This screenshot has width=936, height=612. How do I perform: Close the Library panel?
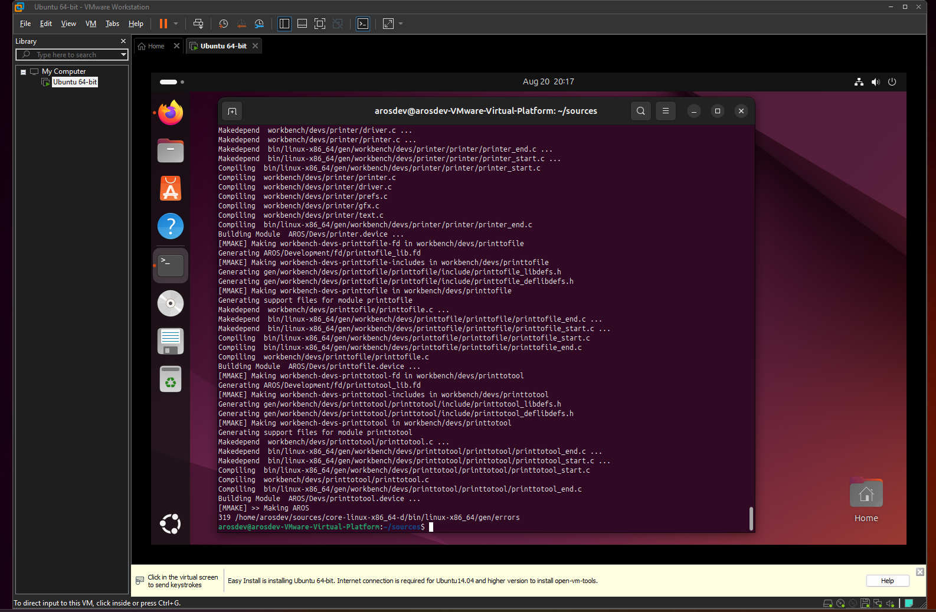[123, 41]
